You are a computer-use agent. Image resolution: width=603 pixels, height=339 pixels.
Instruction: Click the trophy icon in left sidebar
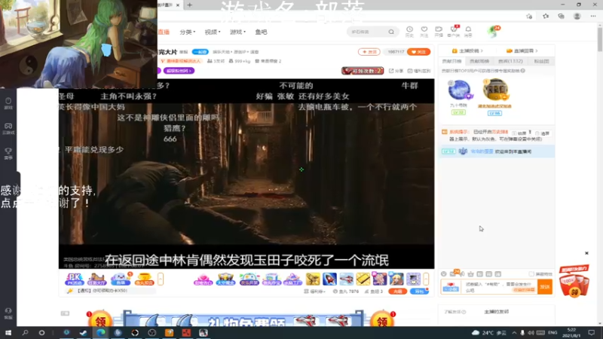click(8, 154)
